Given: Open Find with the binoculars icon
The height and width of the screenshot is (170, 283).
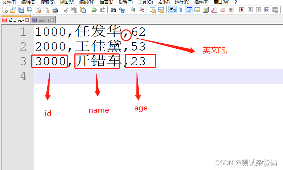Looking at the screenshot, I should (x=113, y=10).
